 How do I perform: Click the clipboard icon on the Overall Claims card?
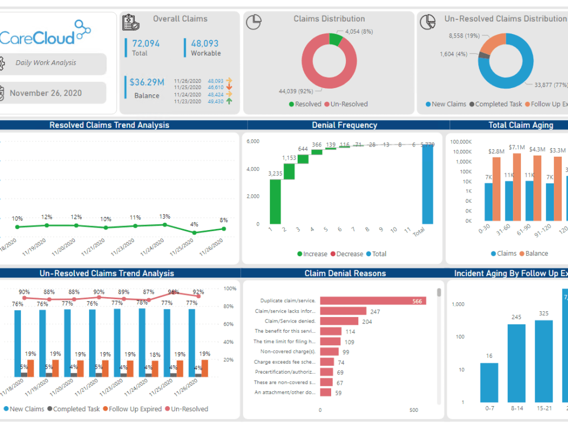[x=131, y=22]
